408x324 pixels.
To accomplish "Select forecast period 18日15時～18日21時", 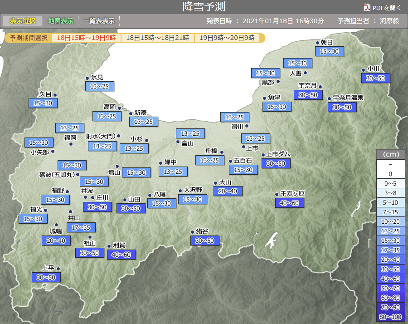I will click(x=158, y=38).
